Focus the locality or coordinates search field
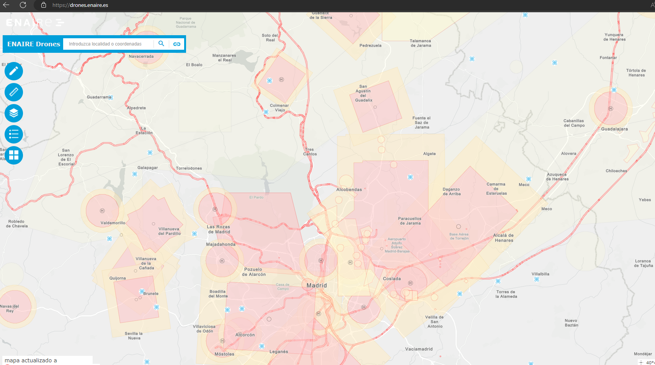 click(x=109, y=44)
